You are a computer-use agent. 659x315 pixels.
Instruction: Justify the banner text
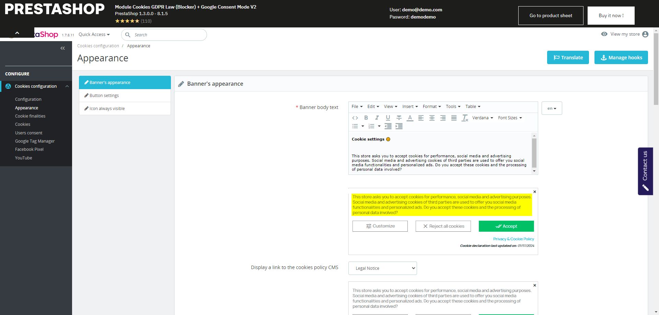[x=454, y=118]
